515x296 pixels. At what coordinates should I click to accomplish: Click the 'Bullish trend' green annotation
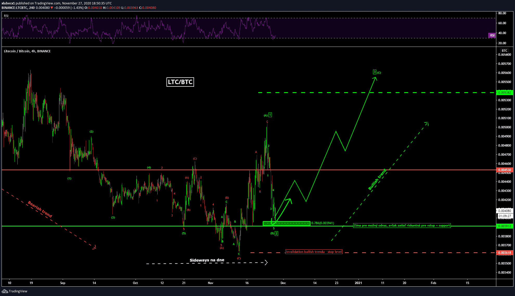(x=377, y=179)
